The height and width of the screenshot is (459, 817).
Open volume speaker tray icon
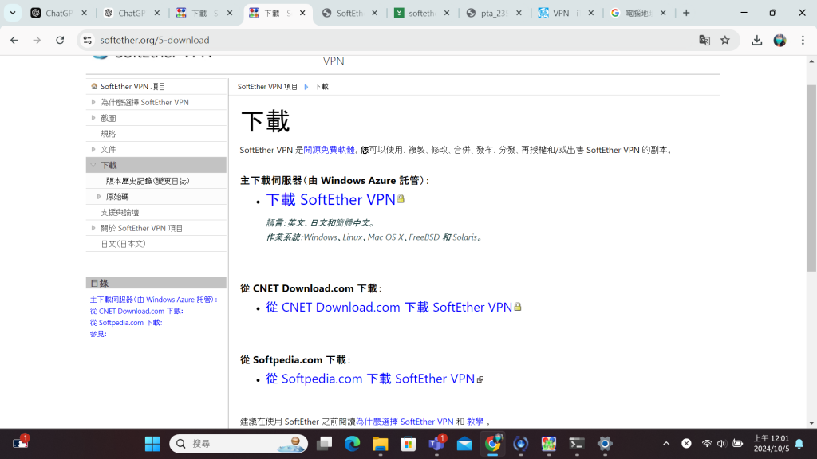721,444
